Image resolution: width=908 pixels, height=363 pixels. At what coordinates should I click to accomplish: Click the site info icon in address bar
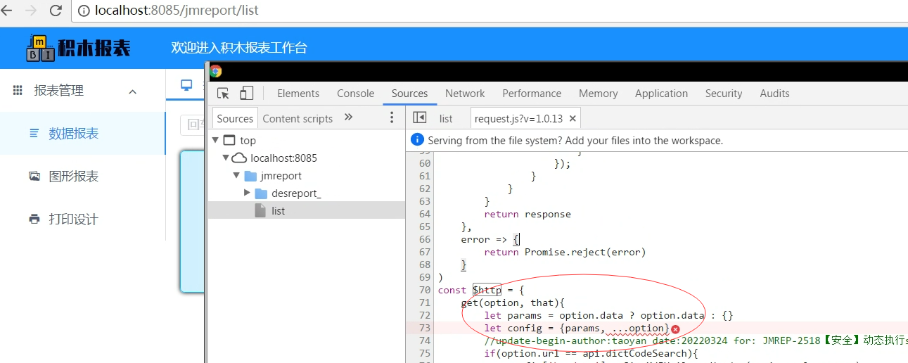83,11
